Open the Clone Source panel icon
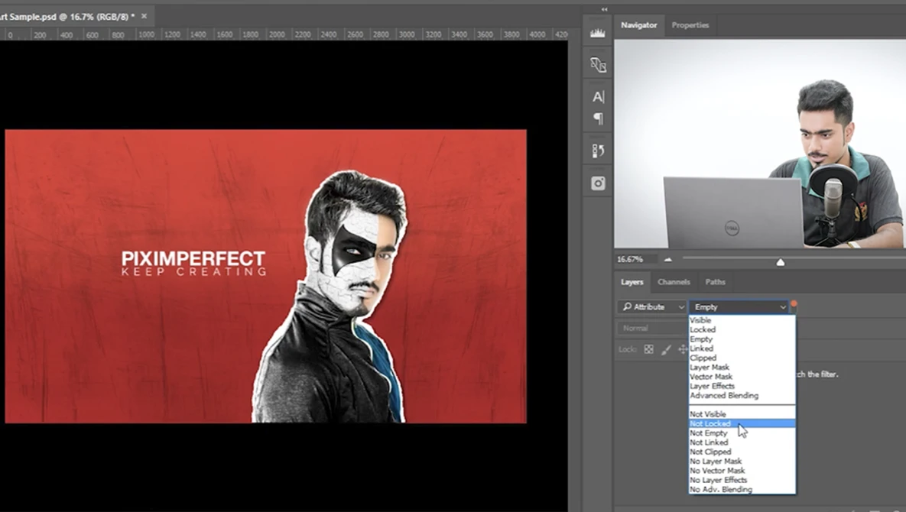 click(x=598, y=64)
